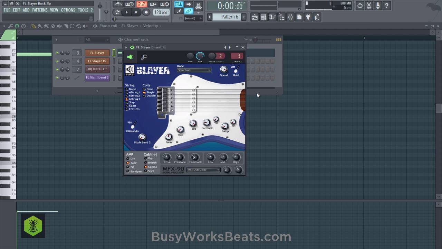Click the plug icon in FL Slayer window
Image resolution: width=442 pixels, height=249 pixels.
tap(130, 57)
